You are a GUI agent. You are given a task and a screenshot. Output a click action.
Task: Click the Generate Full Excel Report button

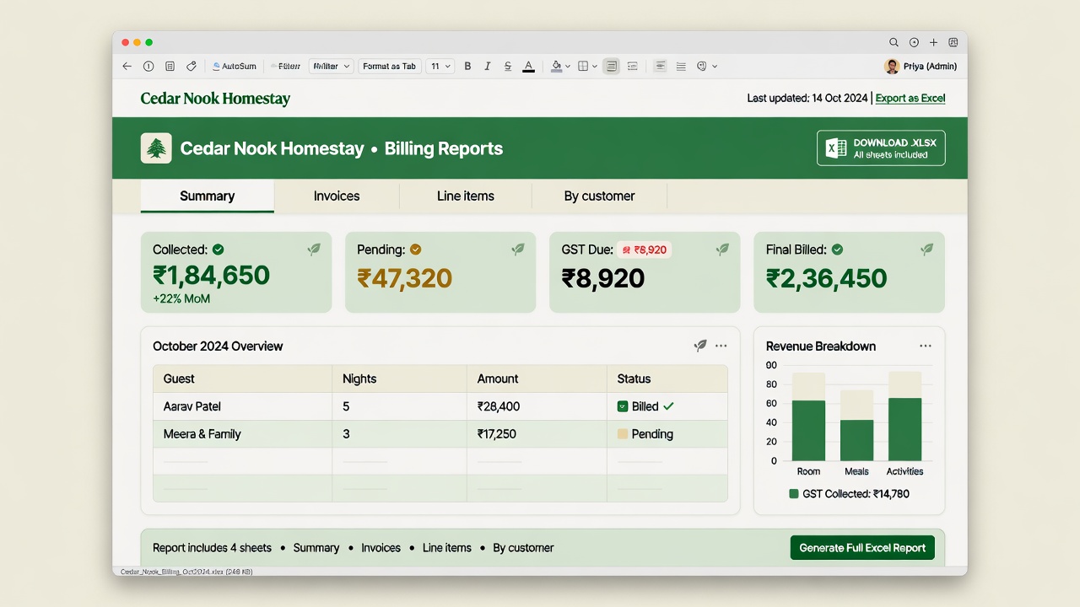[x=862, y=547]
